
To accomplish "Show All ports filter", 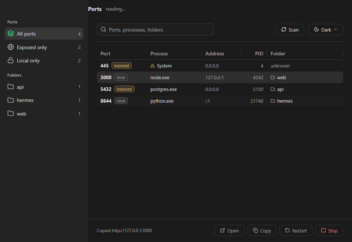I will pos(44,34).
